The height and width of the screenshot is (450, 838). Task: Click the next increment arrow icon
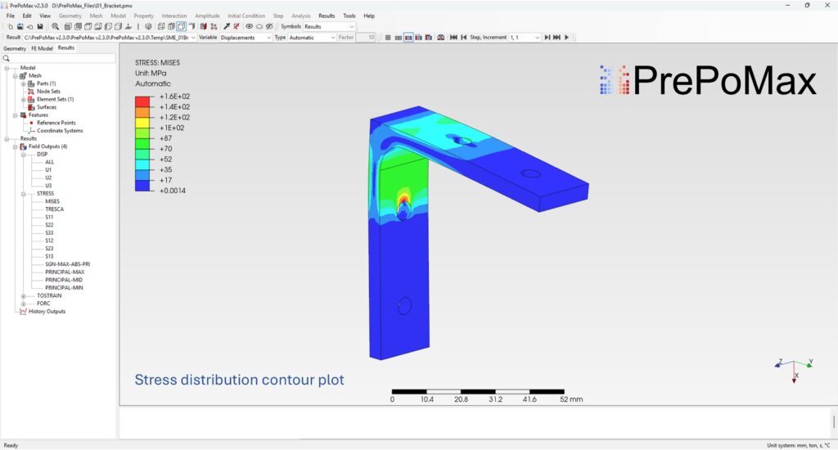(547, 37)
